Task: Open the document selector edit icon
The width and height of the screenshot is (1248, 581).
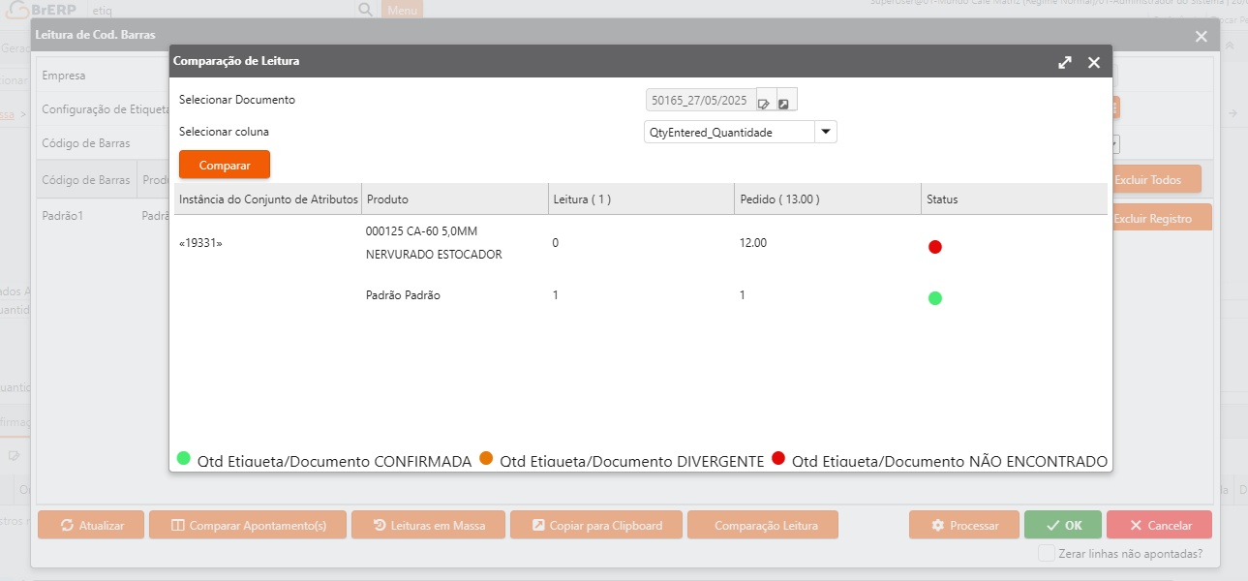Action: click(764, 101)
